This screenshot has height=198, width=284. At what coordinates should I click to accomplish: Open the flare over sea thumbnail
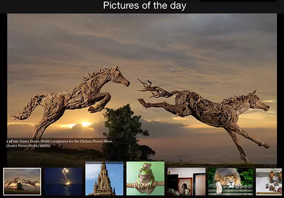coord(63,181)
